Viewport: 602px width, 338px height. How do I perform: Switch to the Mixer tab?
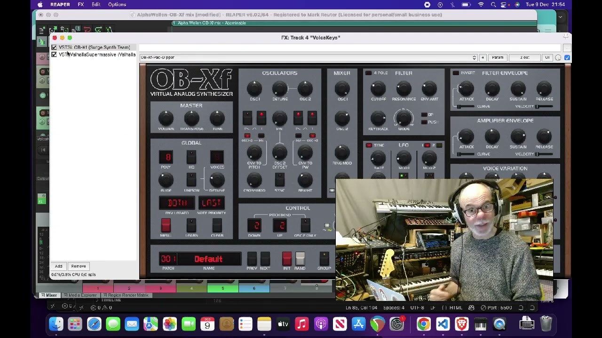tap(49, 295)
